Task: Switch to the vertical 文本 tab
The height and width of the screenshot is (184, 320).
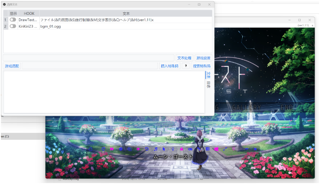Action: pyautogui.click(x=209, y=75)
